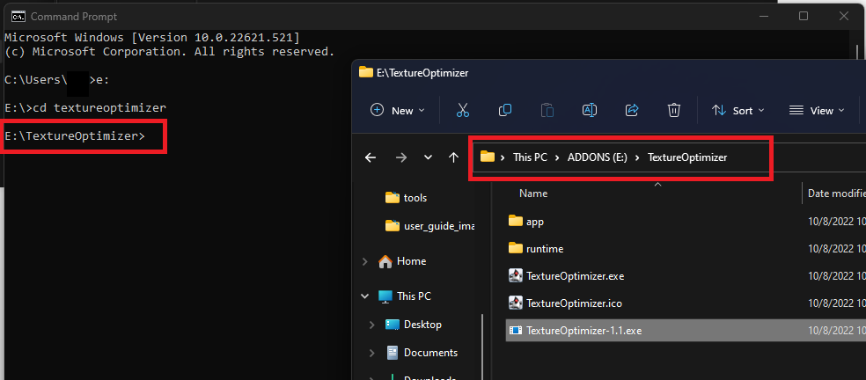The width and height of the screenshot is (866, 380).
Task: Expand the Home node chevron
Action: [365, 261]
